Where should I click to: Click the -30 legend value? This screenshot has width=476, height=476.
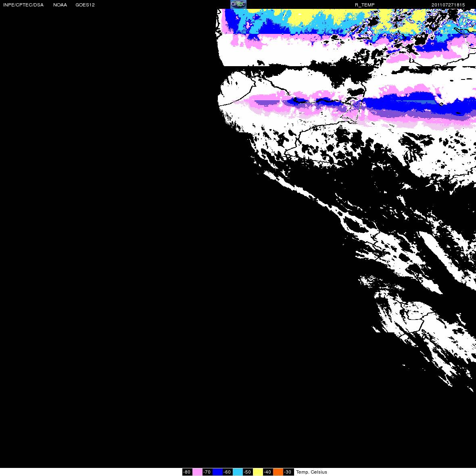tap(288, 472)
